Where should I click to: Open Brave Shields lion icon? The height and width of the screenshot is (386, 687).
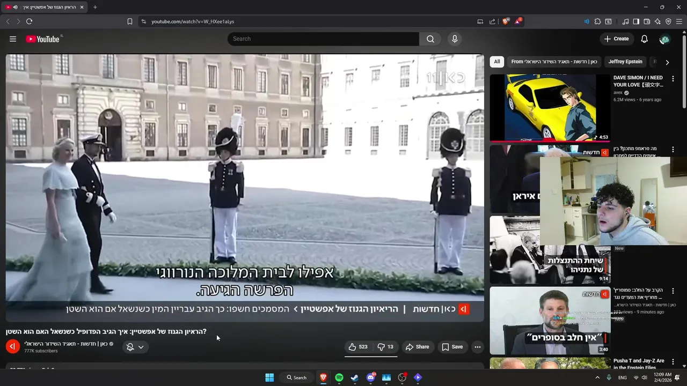coord(506,21)
